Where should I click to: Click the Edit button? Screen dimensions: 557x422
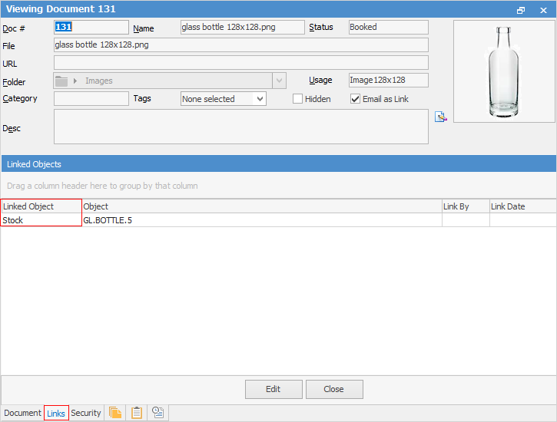click(x=274, y=389)
